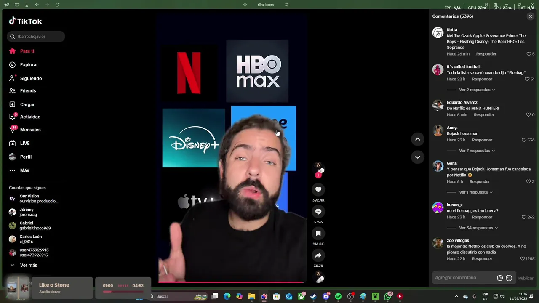Follow the creator with the plus badge
Image resolution: width=539 pixels, height=303 pixels.
[318, 175]
